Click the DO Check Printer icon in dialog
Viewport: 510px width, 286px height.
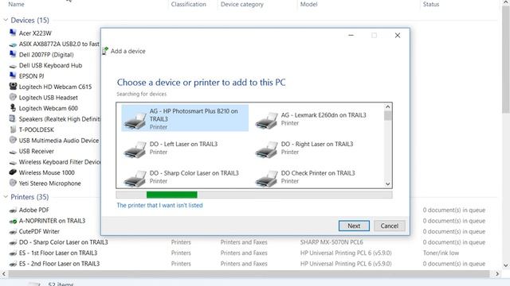(266, 178)
